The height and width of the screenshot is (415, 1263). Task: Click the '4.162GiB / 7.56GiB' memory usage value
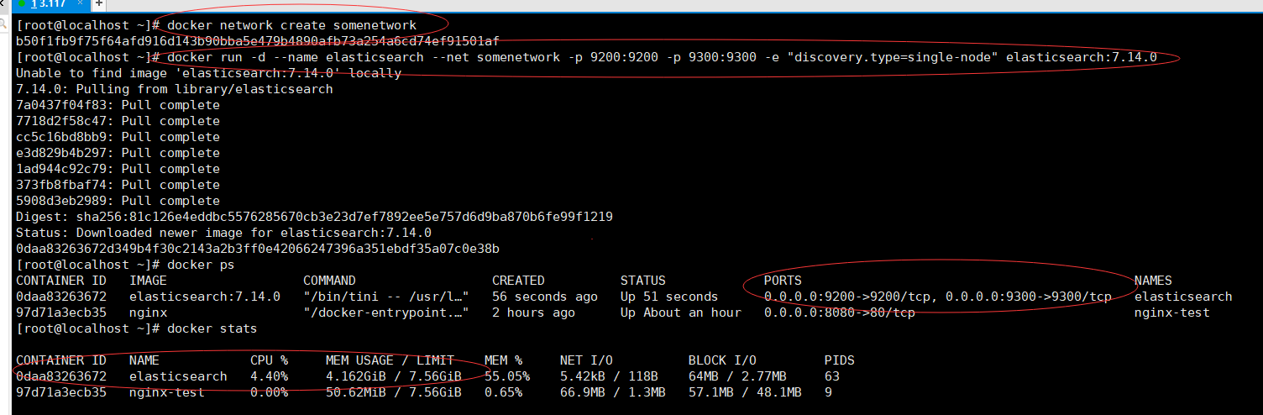point(394,376)
